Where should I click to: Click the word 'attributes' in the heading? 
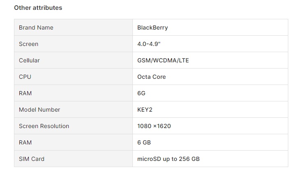[47, 8]
